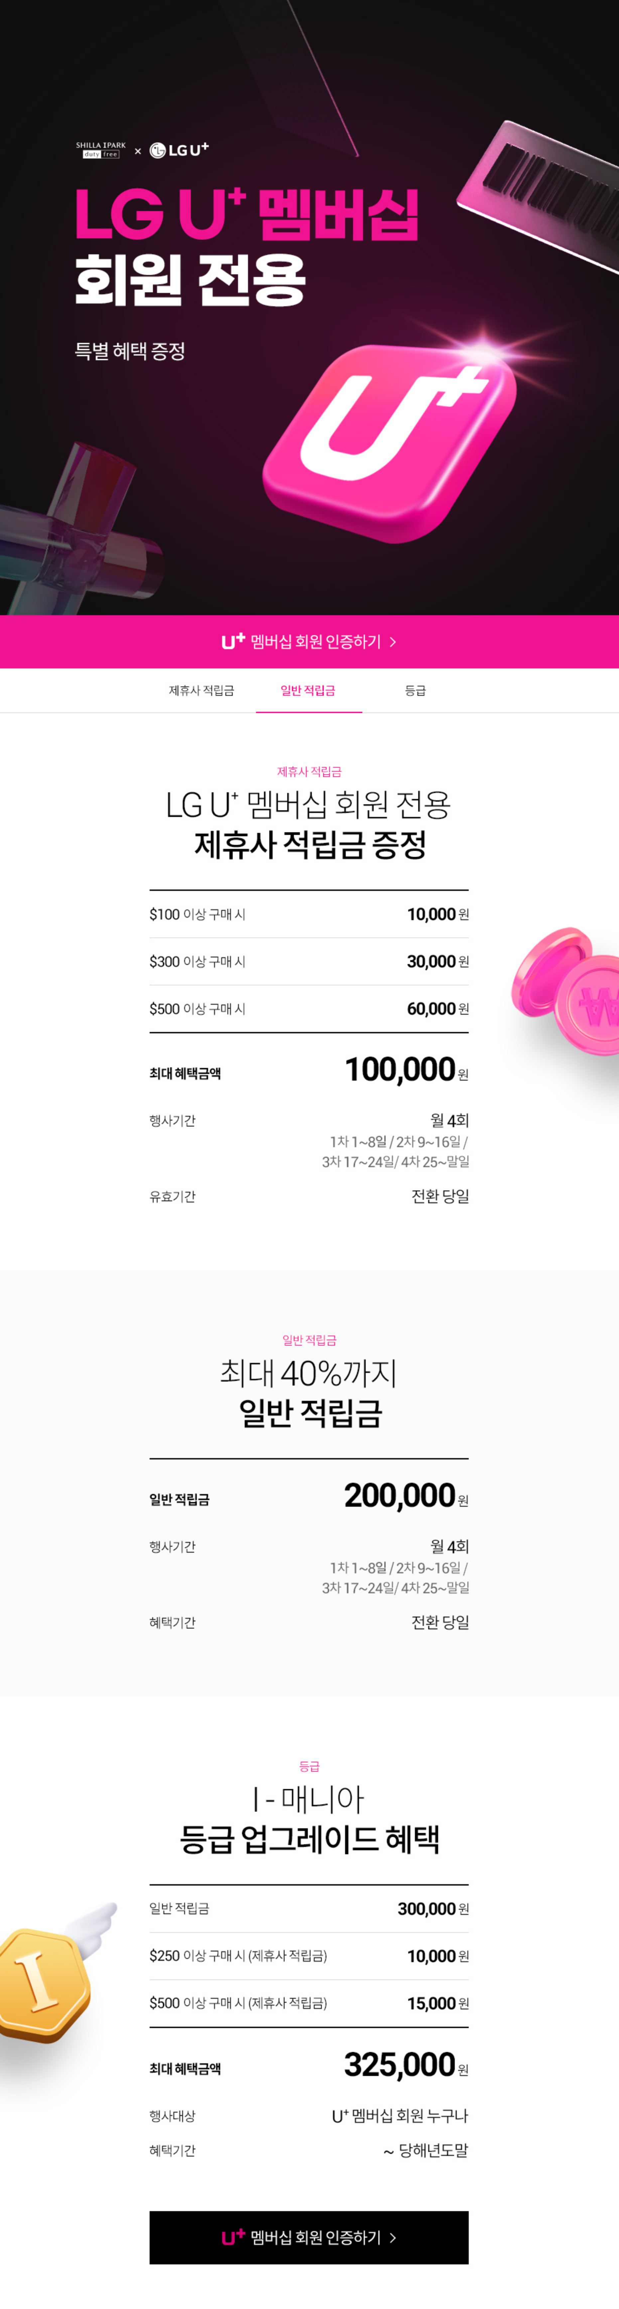Open the 등급 tab
The height and width of the screenshot is (2309, 619).
[415, 690]
